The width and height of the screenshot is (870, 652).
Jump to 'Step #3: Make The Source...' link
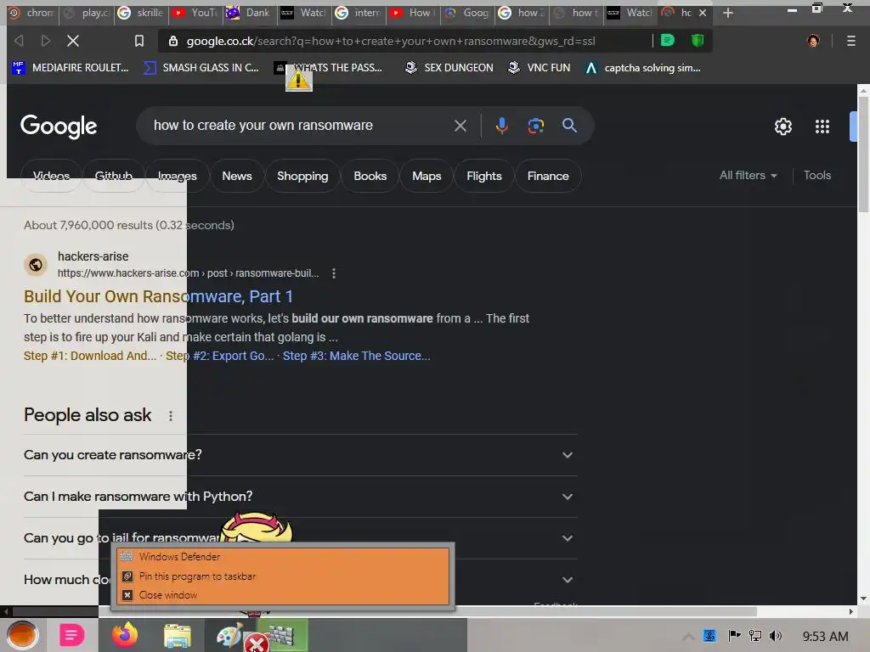356,356
